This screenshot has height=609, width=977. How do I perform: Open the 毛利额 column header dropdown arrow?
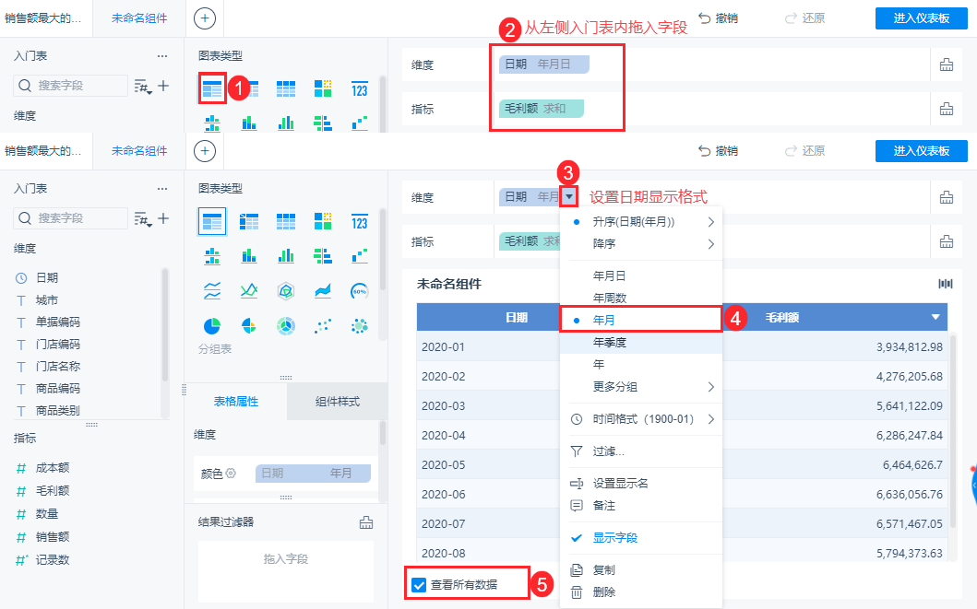click(935, 317)
